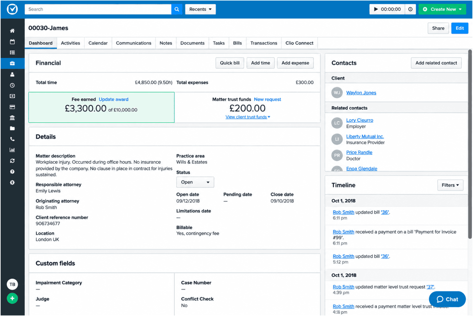473x316 pixels.
Task: Open the Chat support widget
Action: pos(447,299)
